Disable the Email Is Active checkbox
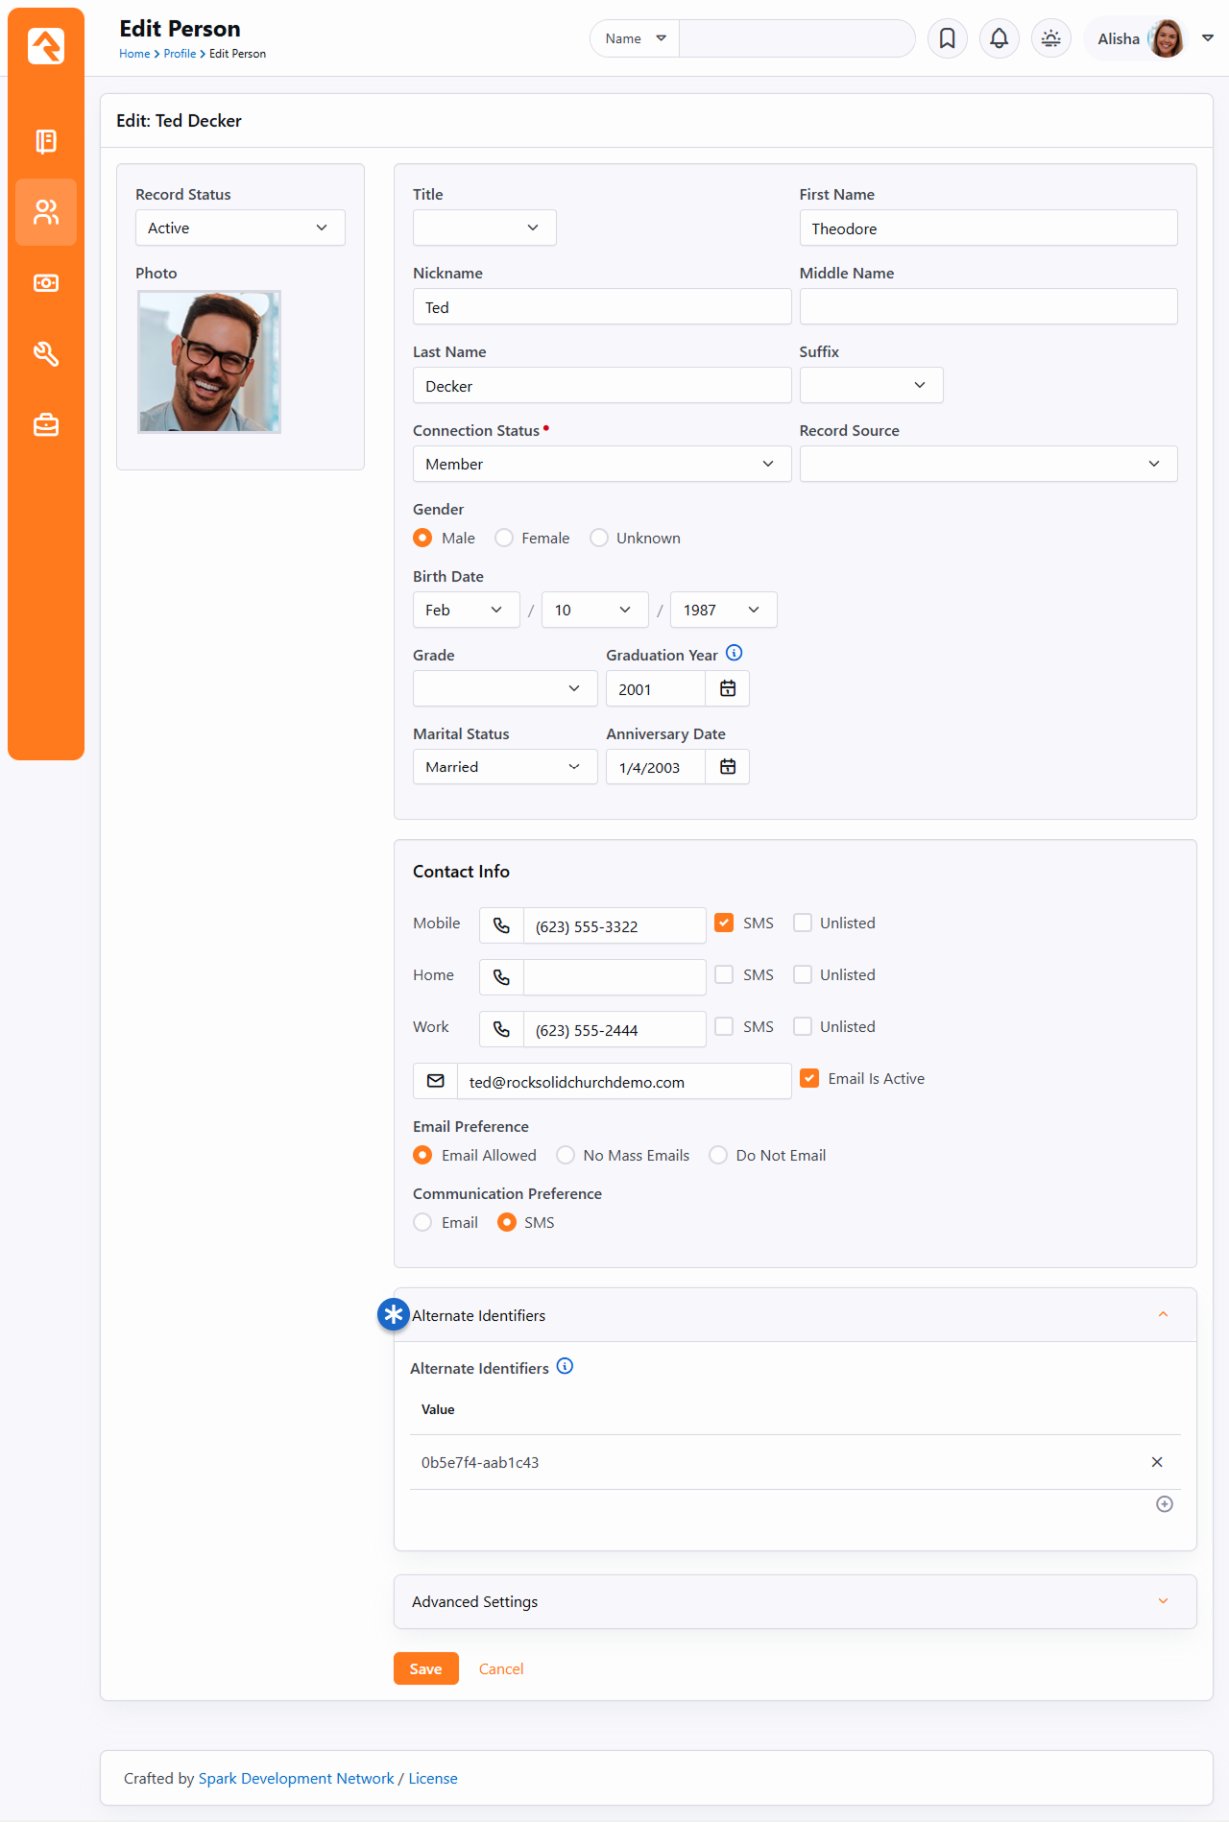This screenshot has height=1823, width=1229. pyautogui.click(x=809, y=1078)
